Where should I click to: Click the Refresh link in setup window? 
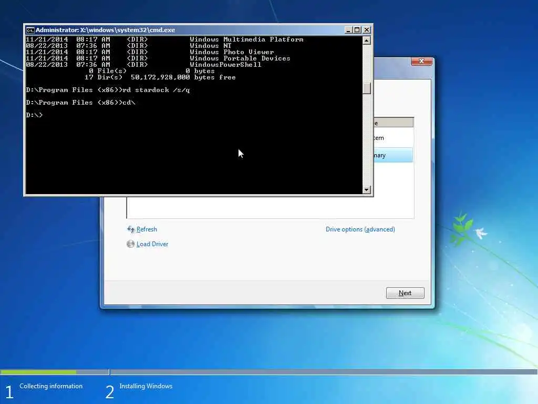[x=147, y=229]
